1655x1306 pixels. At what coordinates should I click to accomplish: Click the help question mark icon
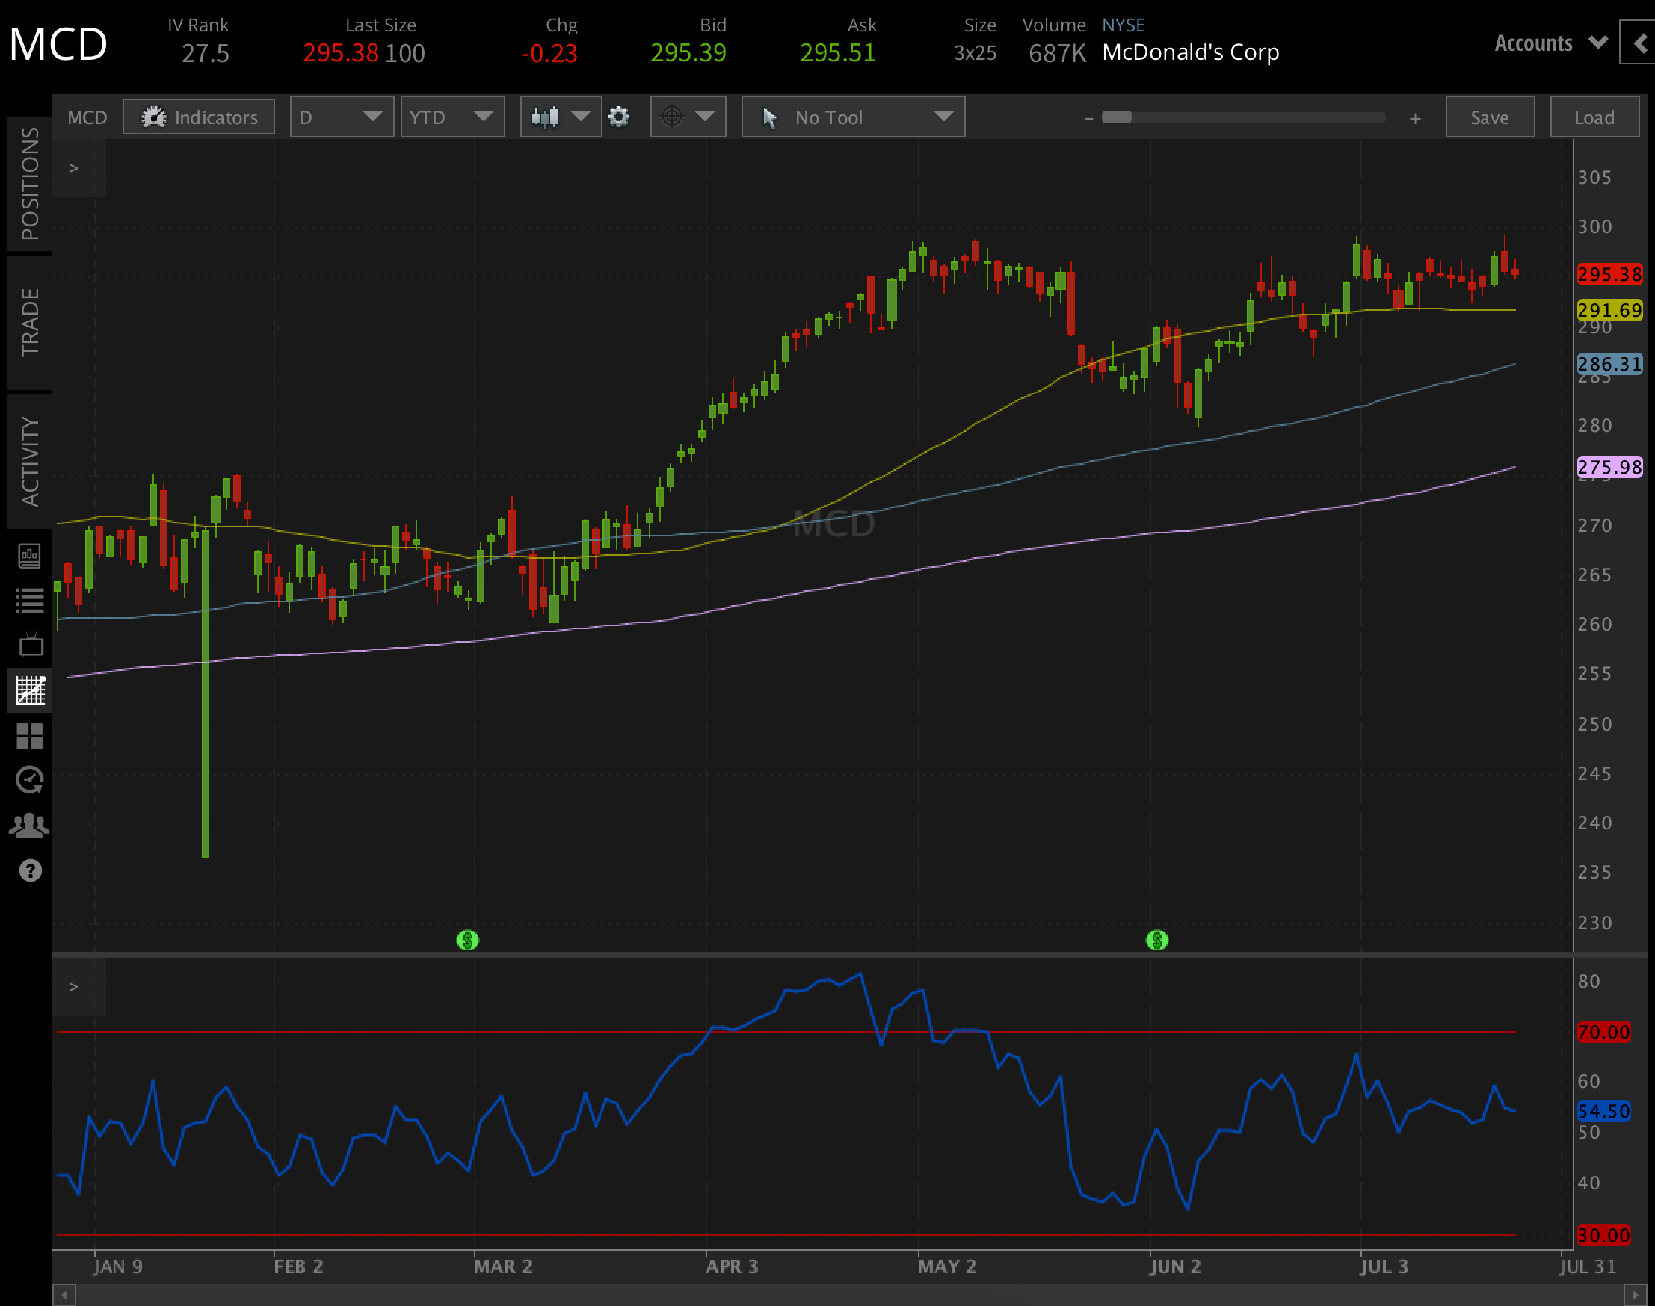[x=31, y=870]
